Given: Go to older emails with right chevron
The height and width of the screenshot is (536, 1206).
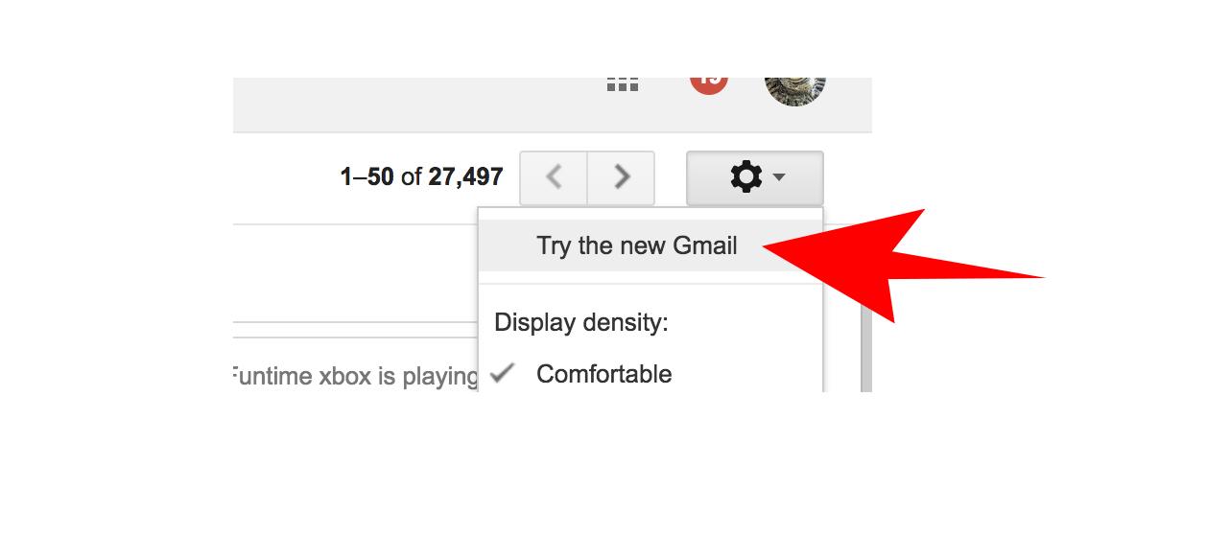Looking at the screenshot, I should click(622, 177).
